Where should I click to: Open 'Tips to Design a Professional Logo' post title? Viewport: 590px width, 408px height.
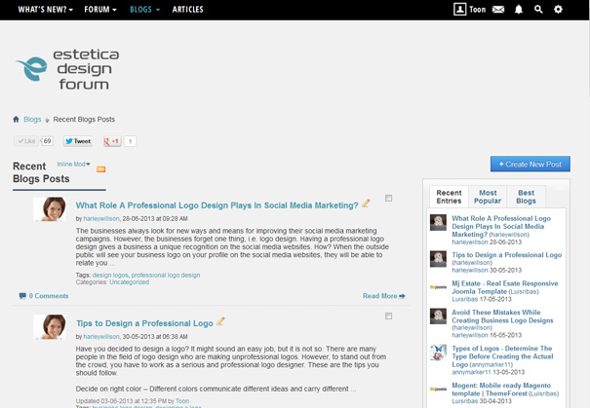[x=144, y=323]
